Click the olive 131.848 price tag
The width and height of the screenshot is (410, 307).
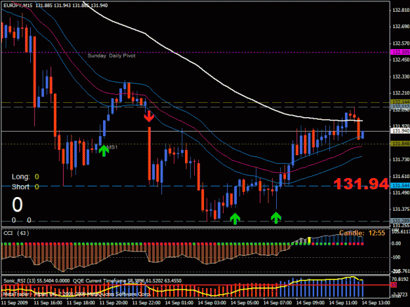[400, 144]
